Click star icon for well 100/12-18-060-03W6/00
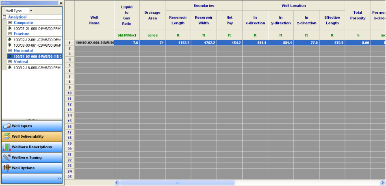This screenshot has width=386, height=186. click(x=10, y=67)
